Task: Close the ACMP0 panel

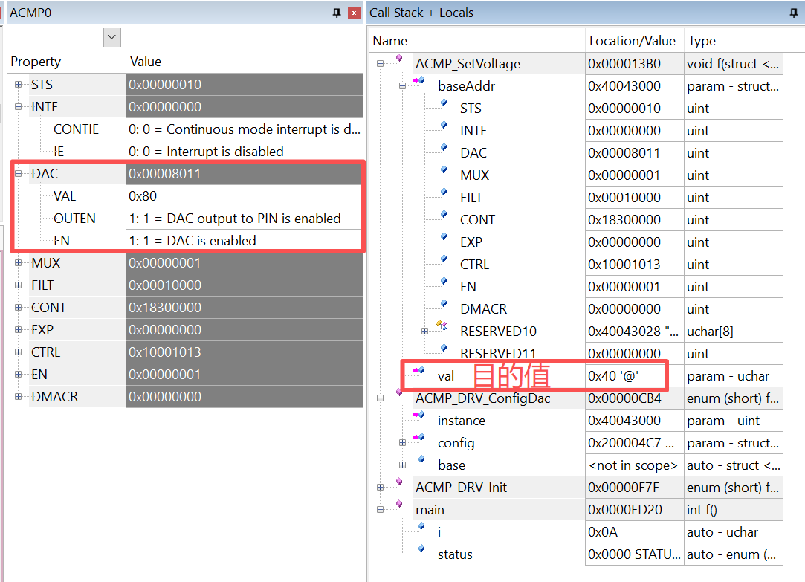Action: (x=354, y=13)
